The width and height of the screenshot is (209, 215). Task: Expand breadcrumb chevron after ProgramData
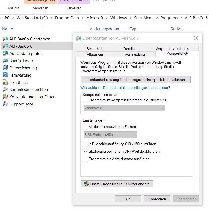(x=82, y=18)
